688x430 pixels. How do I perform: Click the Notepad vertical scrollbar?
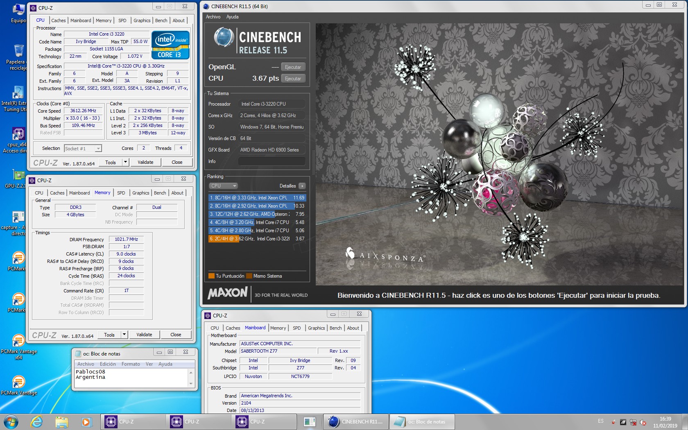point(191,378)
